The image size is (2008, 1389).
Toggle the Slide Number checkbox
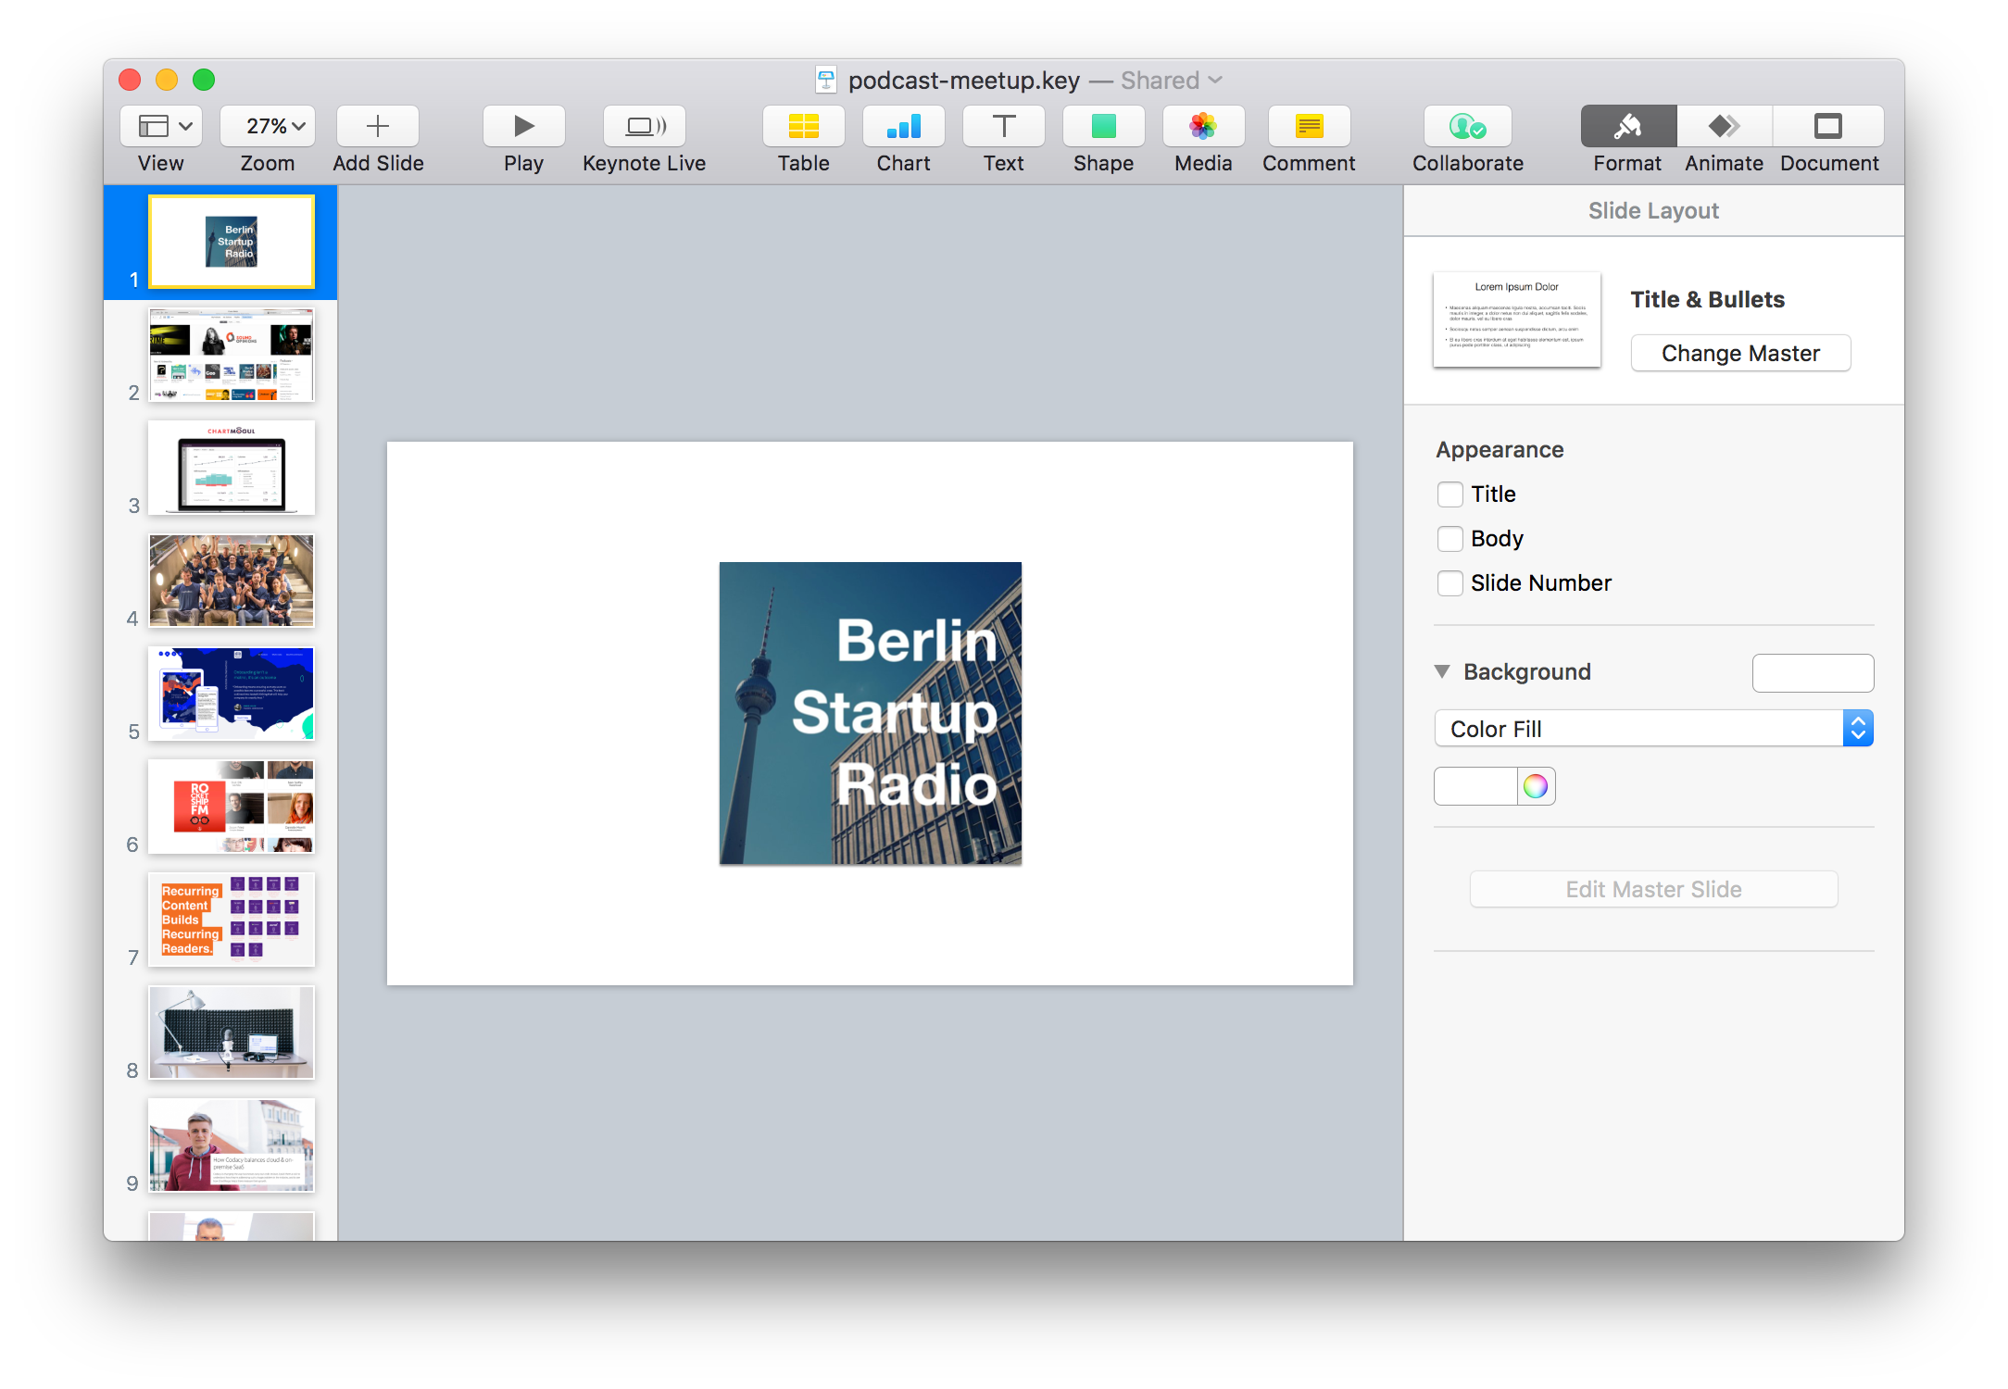click(1450, 583)
